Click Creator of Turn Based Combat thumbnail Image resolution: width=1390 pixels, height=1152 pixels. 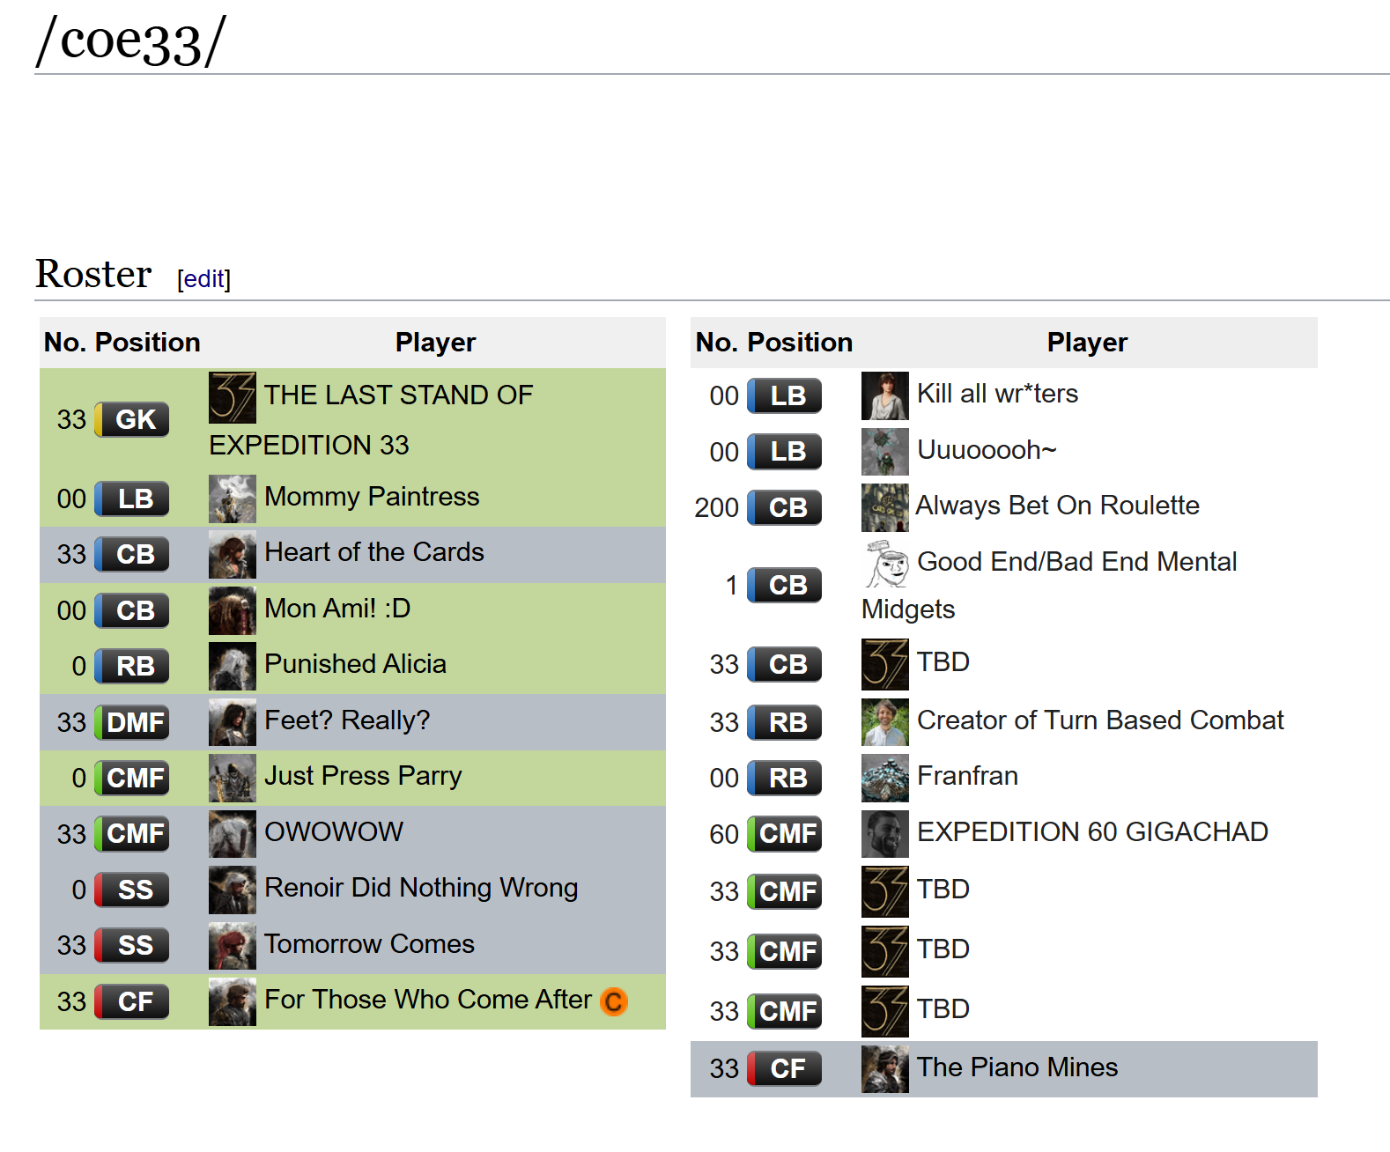pyautogui.click(x=885, y=723)
